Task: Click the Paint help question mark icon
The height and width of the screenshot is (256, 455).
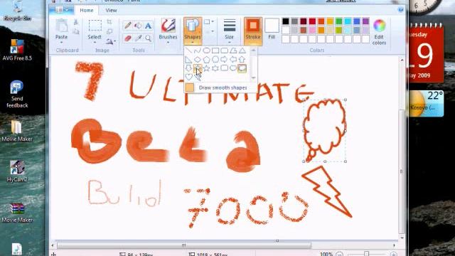Action: coord(400,10)
